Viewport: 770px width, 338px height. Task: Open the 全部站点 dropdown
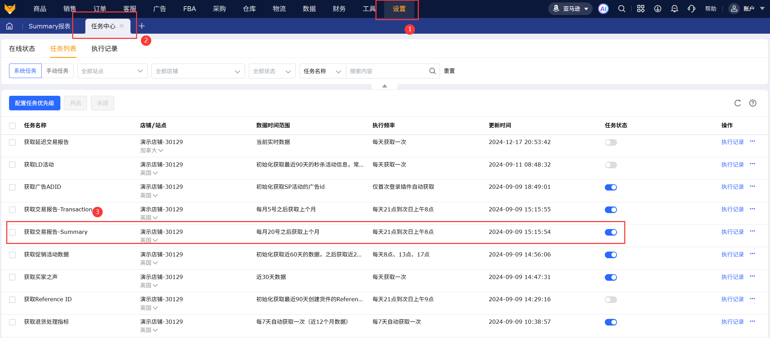pyautogui.click(x=112, y=71)
